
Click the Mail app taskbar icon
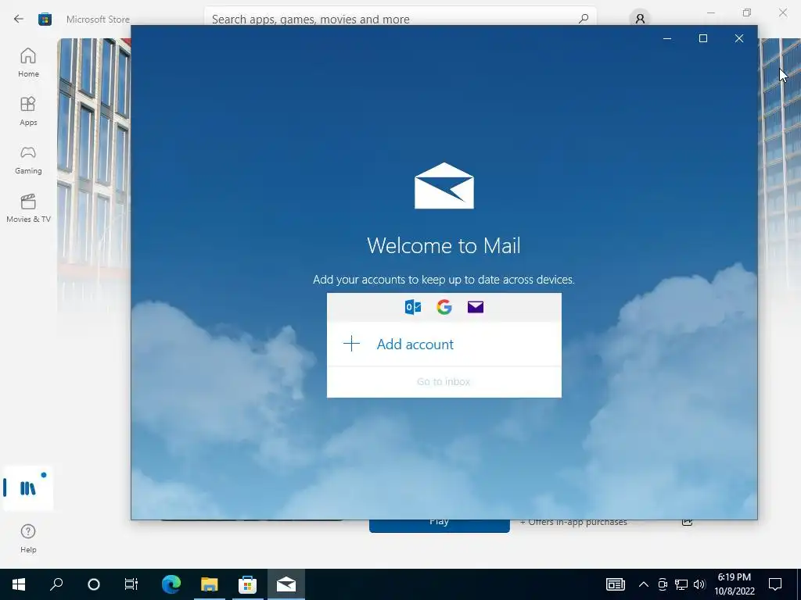pyautogui.click(x=286, y=584)
